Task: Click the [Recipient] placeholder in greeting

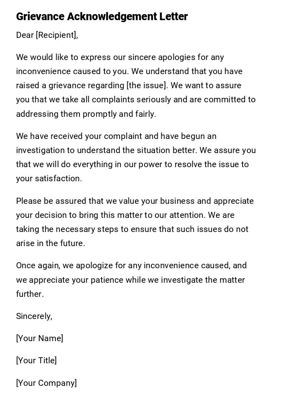Action: tap(56, 35)
